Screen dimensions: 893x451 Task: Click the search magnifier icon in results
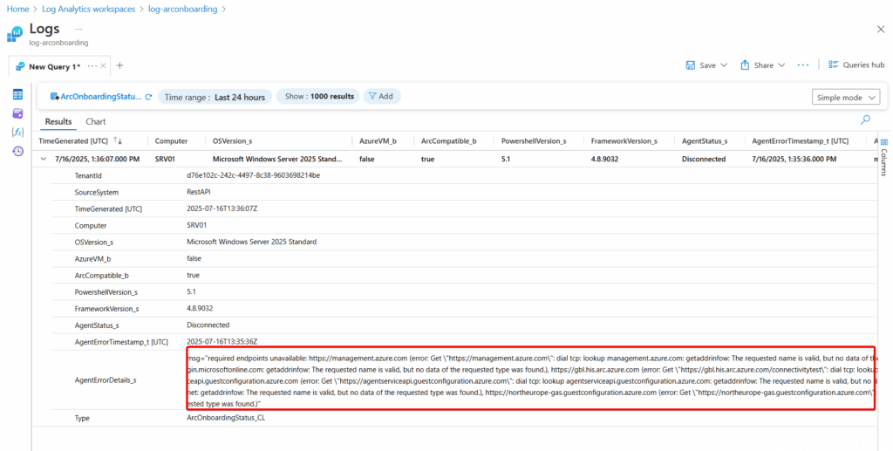[x=865, y=120]
